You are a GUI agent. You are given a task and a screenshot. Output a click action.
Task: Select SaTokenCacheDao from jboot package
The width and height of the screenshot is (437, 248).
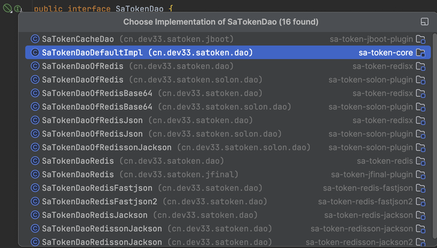point(228,39)
